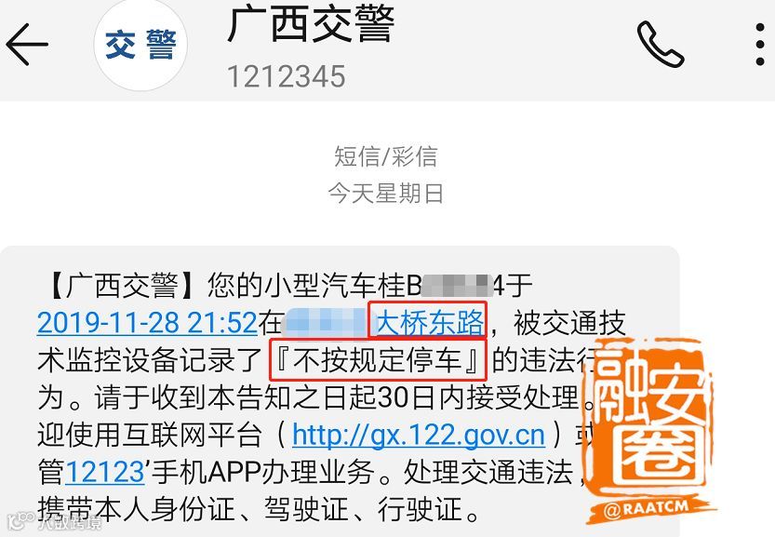The height and width of the screenshot is (537, 775).
Task: Go back using the left arrow
Action: [27, 45]
